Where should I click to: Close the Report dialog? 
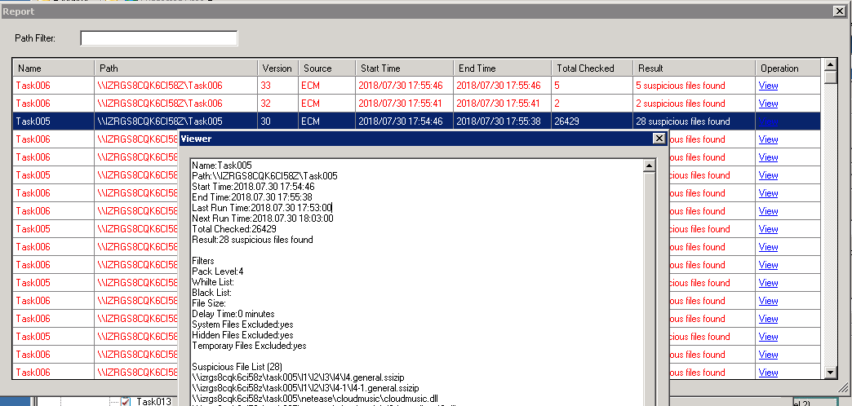pyautogui.click(x=837, y=11)
